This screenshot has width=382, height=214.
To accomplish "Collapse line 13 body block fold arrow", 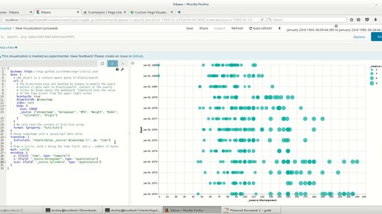I will click(x=5, y=106).
